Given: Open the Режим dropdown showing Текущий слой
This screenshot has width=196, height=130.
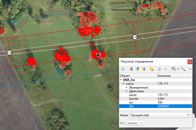Looking at the screenshot, I should pos(161,115).
